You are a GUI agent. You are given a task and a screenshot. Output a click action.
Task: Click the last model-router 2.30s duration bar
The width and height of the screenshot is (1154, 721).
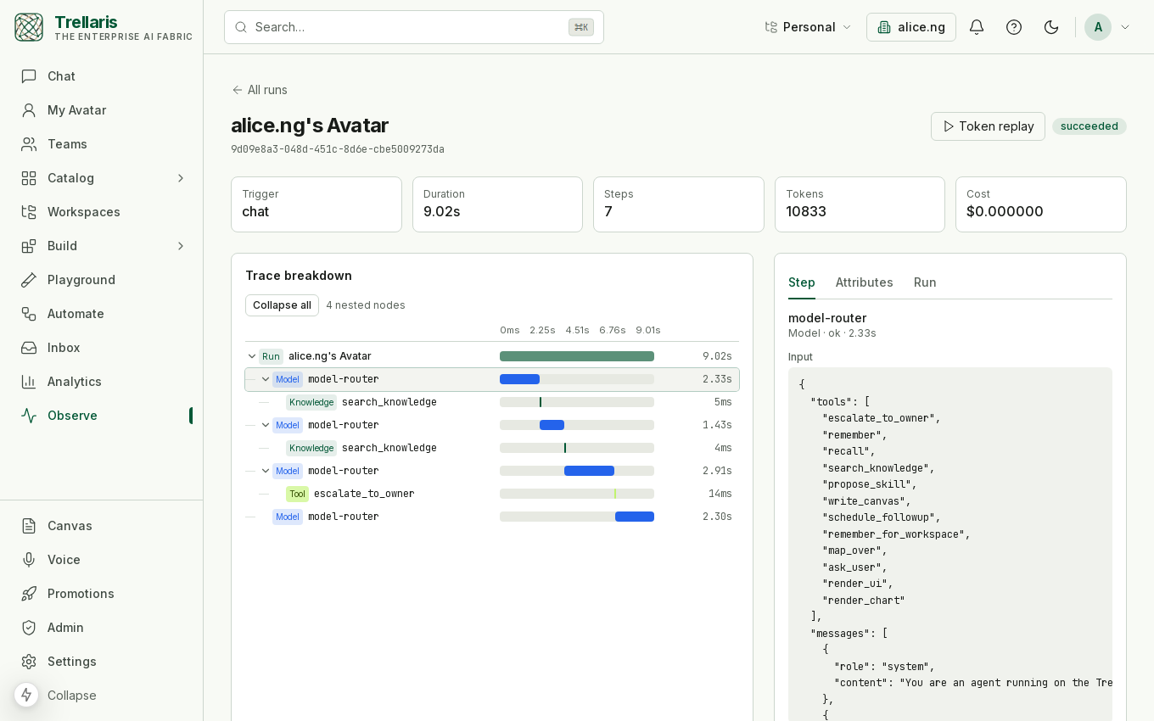(x=635, y=517)
